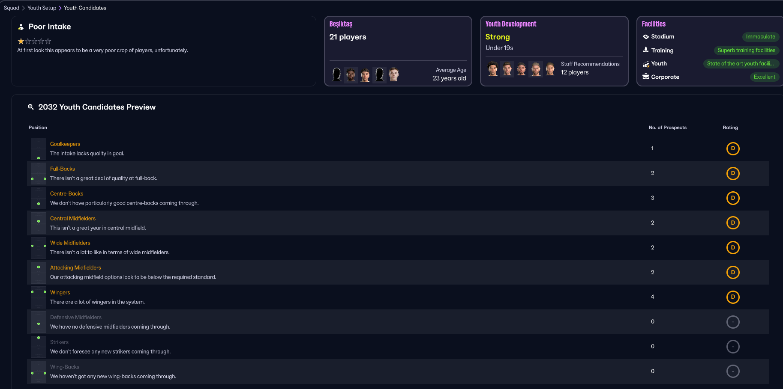
Task: Click the Goalkeepers D rating badge
Action: [x=732, y=148]
